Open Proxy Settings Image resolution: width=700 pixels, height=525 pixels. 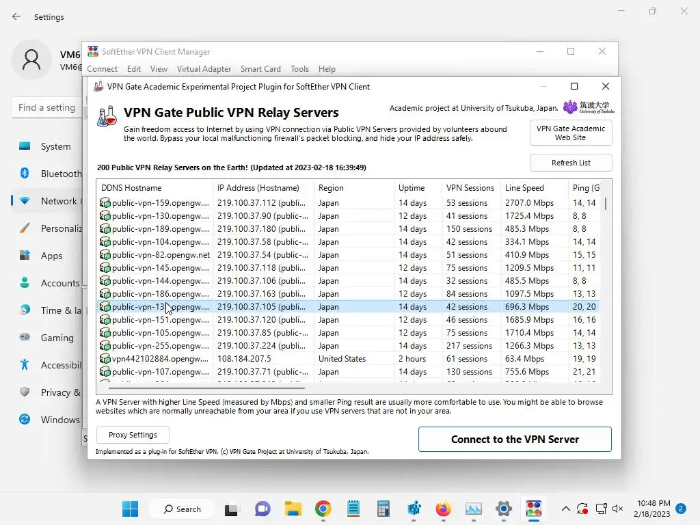133,435
